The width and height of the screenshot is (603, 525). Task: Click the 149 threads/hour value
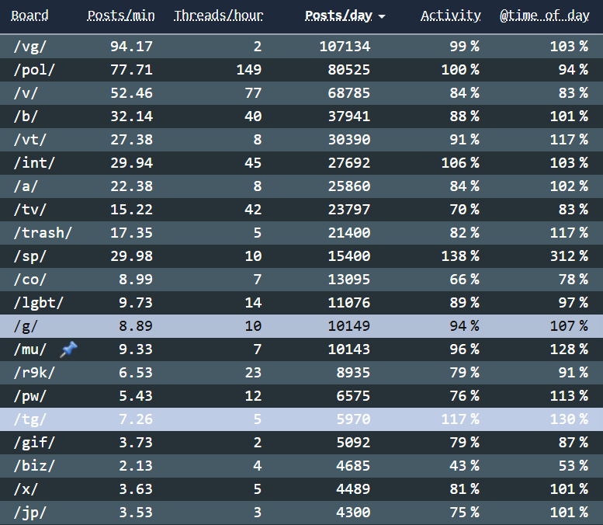[249, 70]
